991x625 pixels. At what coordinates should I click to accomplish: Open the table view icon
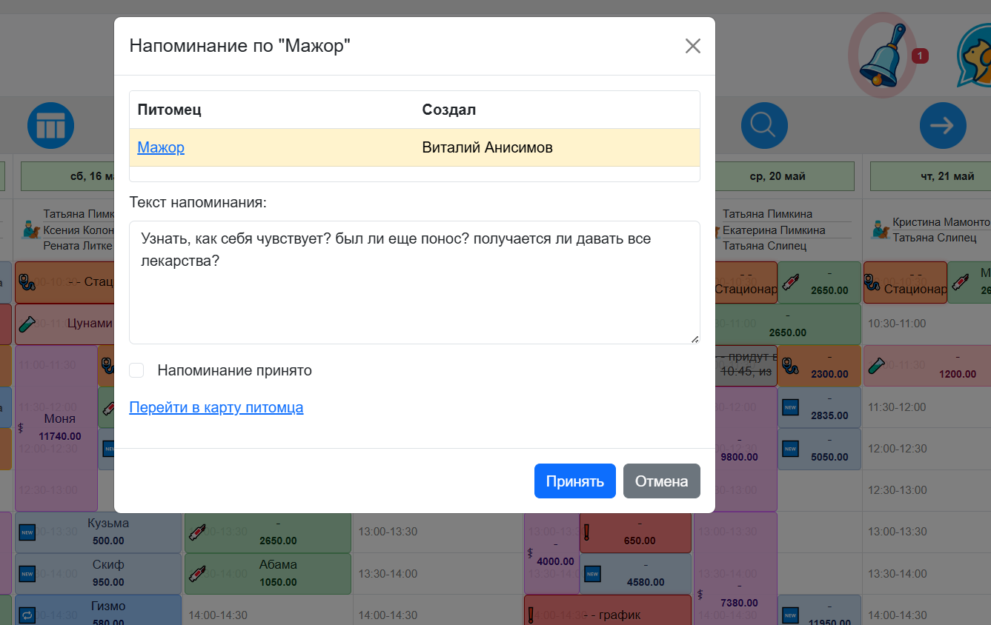(51, 125)
